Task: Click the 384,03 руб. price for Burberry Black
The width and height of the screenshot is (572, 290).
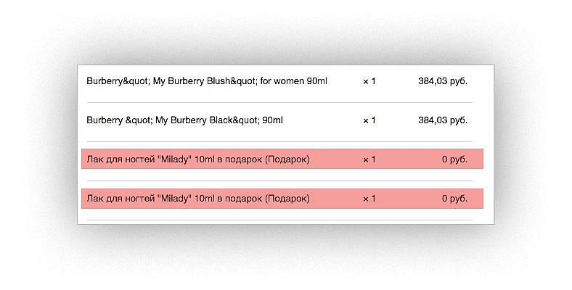Action: [443, 120]
